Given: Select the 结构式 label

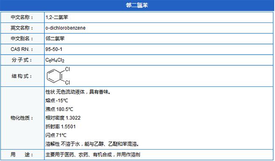Looking at the screenshot, I should coord(22,76).
